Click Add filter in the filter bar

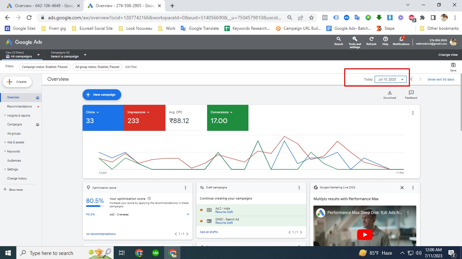coord(131,67)
